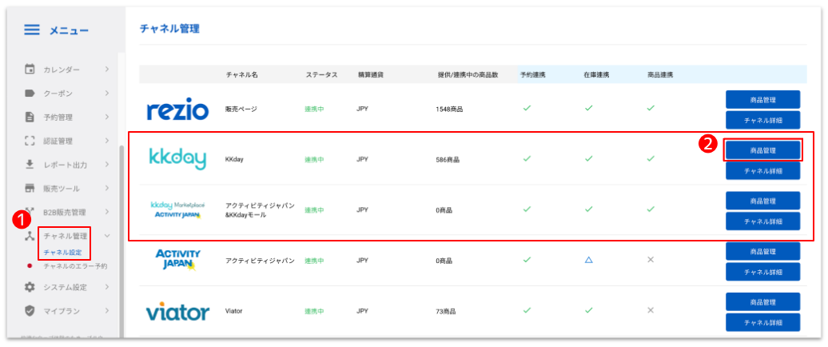Click the rezio logo
This screenshot has height=347, width=828.
click(x=178, y=110)
